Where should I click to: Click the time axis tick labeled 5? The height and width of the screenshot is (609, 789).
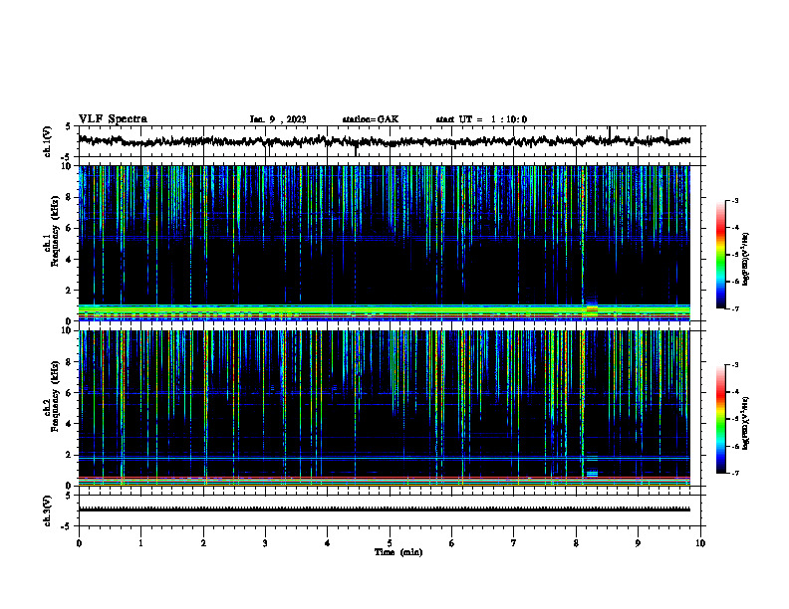(x=390, y=543)
